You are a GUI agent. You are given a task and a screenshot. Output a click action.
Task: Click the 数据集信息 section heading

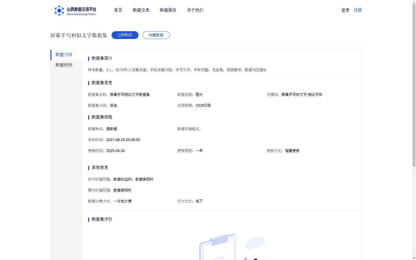(102, 83)
